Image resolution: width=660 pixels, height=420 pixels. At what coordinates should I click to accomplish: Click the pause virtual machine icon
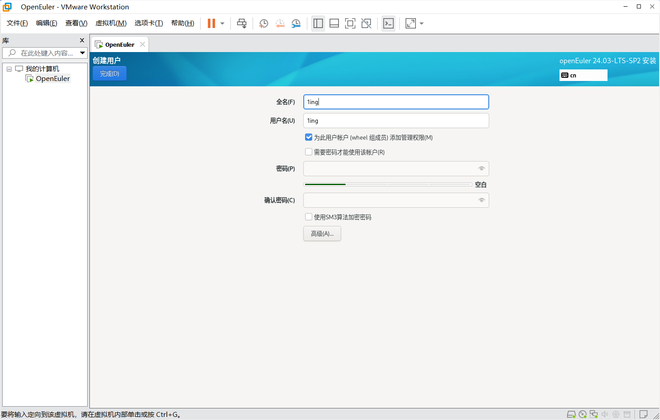coord(211,24)
